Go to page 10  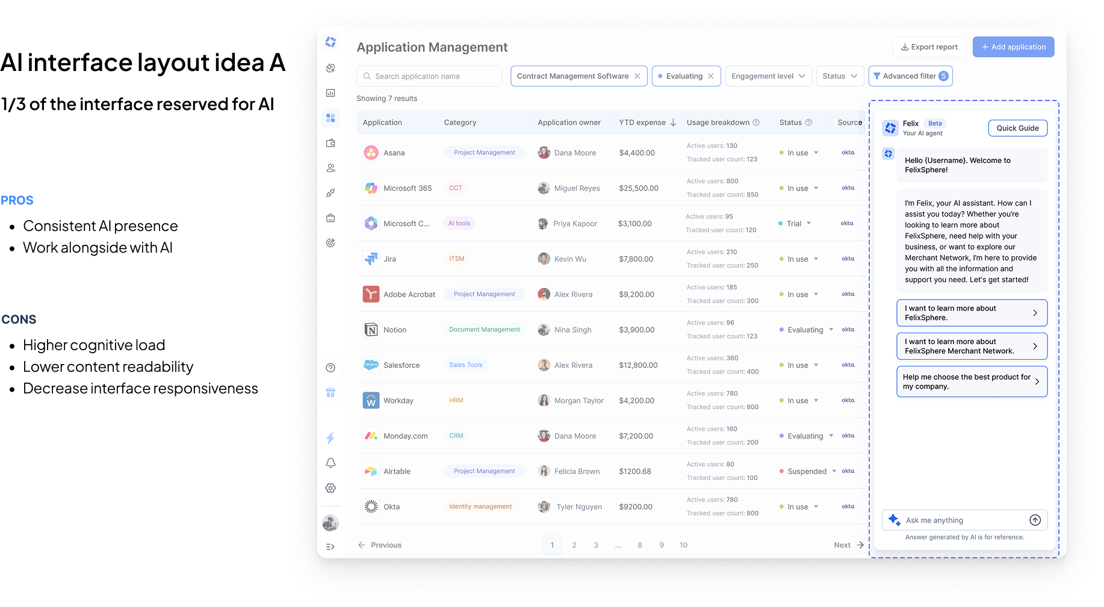pos(683,545)
